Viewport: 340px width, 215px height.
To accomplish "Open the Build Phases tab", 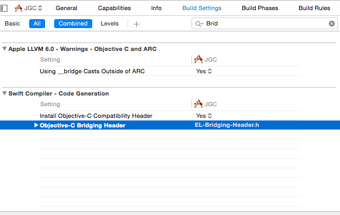I will pyautogui.click(x=260, y=8).
